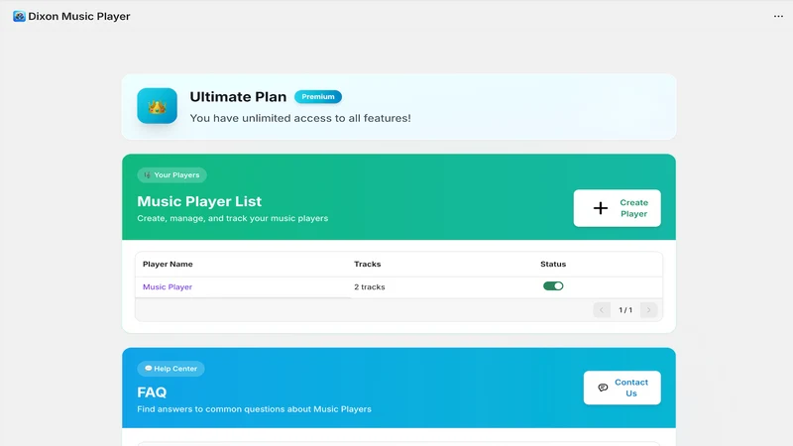Click the plus icon in Create Player
This screenshot has height=446, width=793.
[601, 208]
